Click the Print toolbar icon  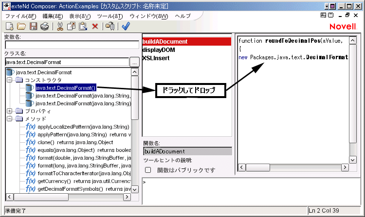pos(44,26)
